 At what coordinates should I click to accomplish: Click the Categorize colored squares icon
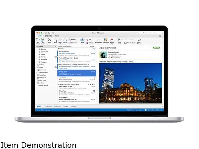(x=106, y=40)
